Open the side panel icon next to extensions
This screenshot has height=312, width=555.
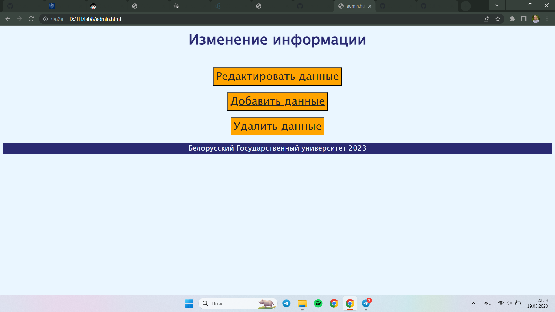523,19
